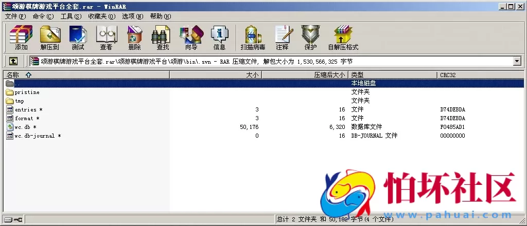Sort by Size (大小) column header
The height and width of the screenshot is (226, 527).
(216, 75)
